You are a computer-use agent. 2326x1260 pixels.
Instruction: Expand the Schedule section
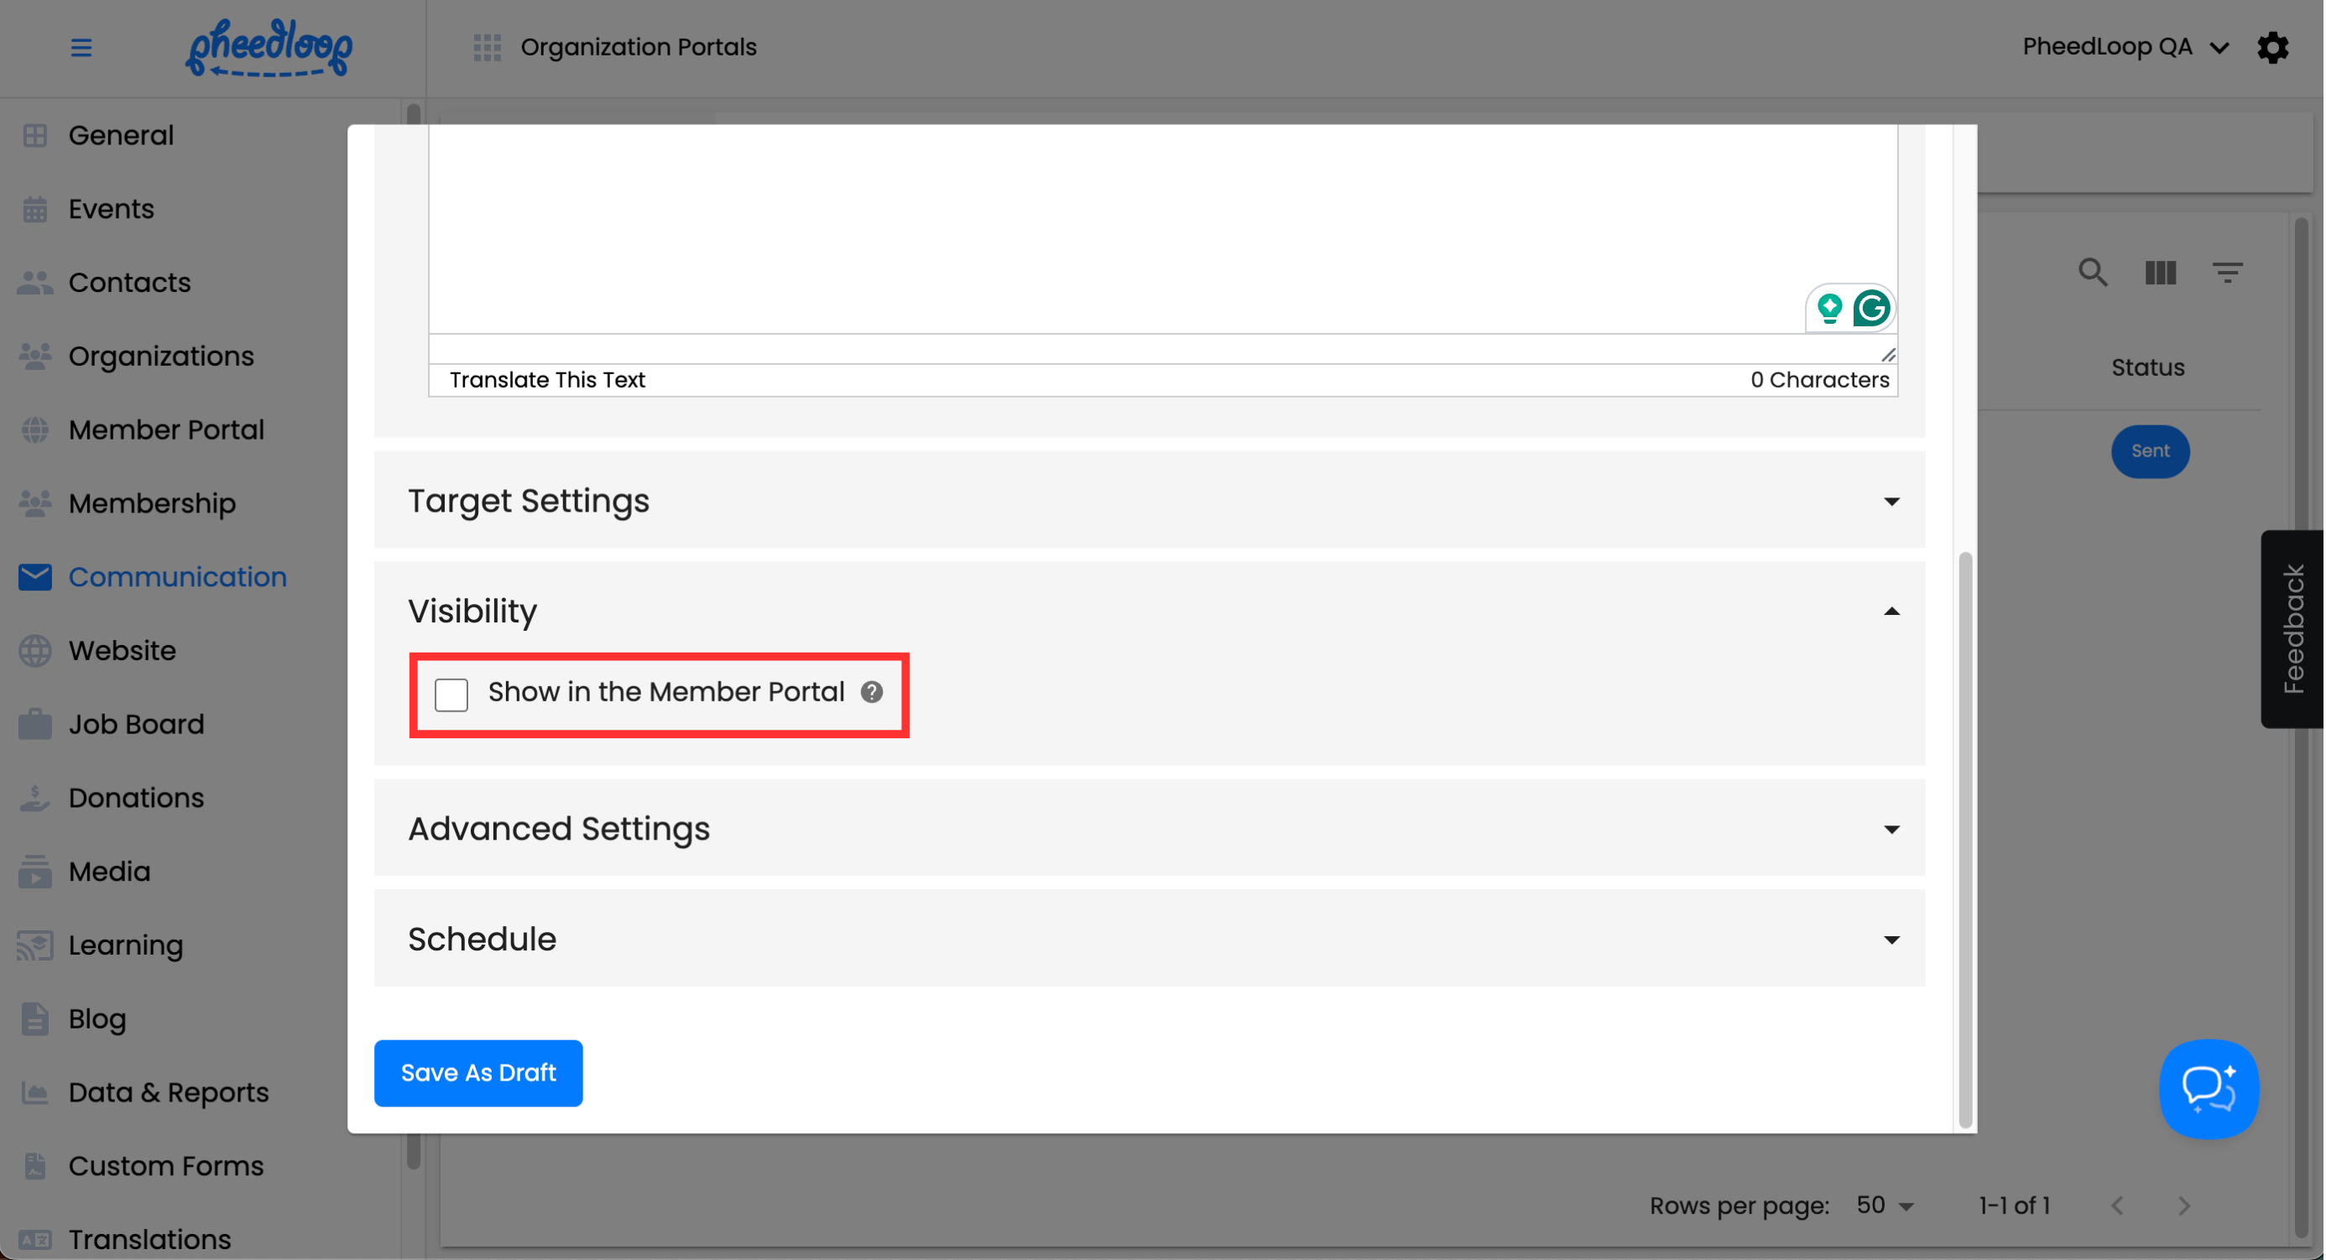coord(1891,940)
